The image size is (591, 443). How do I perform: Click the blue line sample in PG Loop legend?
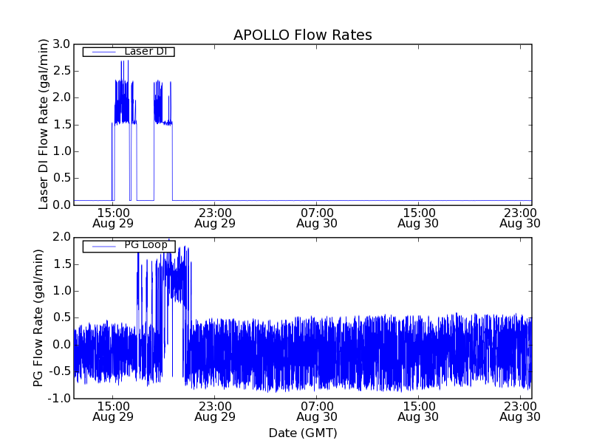(102, 246)
